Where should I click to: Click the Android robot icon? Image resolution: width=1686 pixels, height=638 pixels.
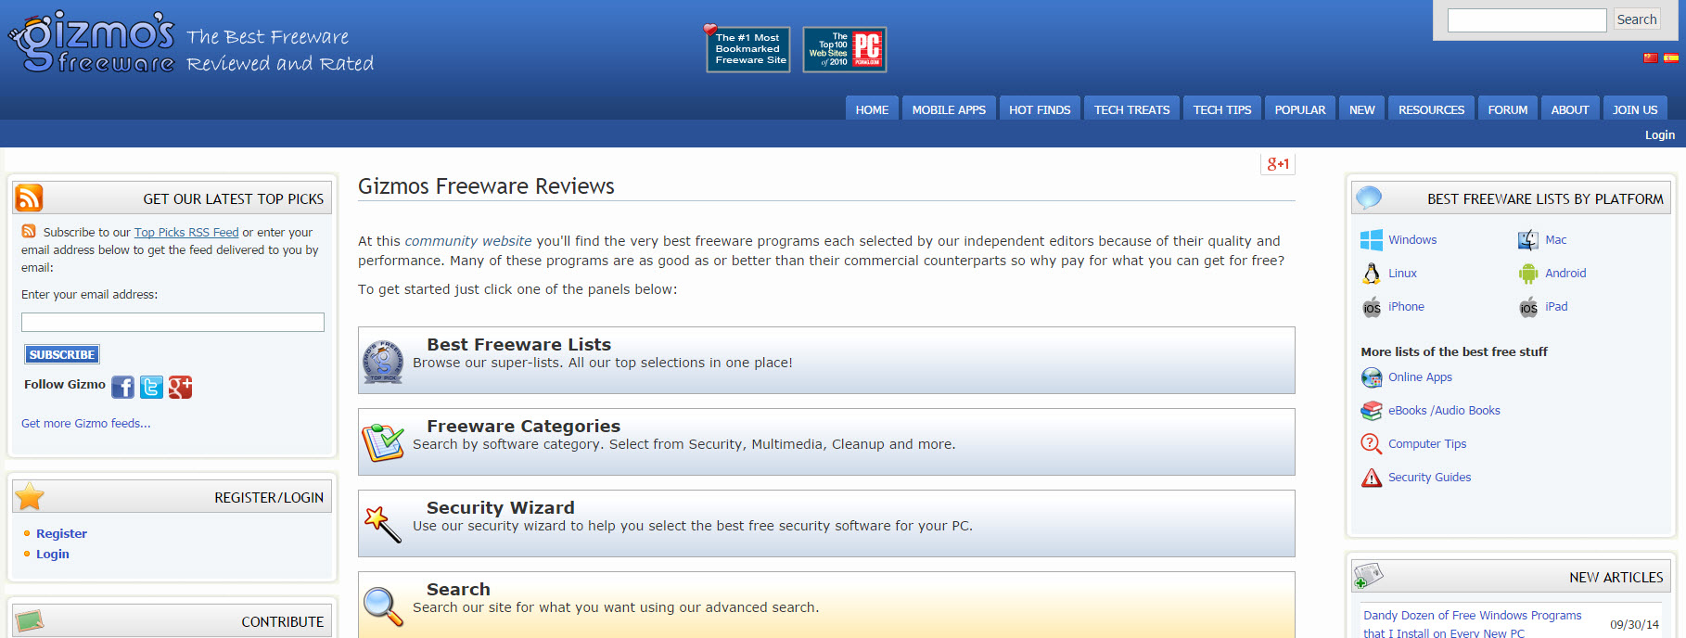(x=1527, y=274)
